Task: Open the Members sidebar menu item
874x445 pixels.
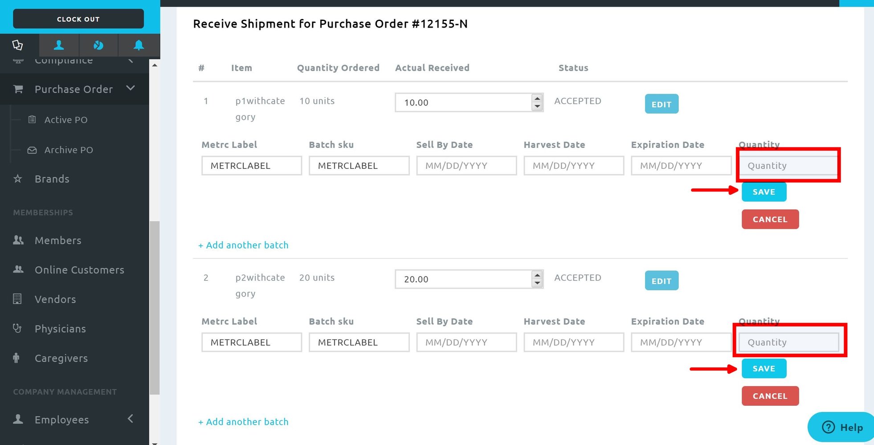Action: coord(58,240)
